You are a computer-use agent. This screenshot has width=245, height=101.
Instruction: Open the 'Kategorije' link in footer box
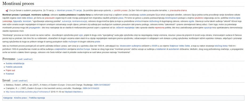[x=8, y=98]
